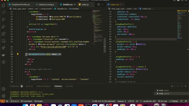
Task: Open more actions for left editor group
Action: [x=102, y=5]
